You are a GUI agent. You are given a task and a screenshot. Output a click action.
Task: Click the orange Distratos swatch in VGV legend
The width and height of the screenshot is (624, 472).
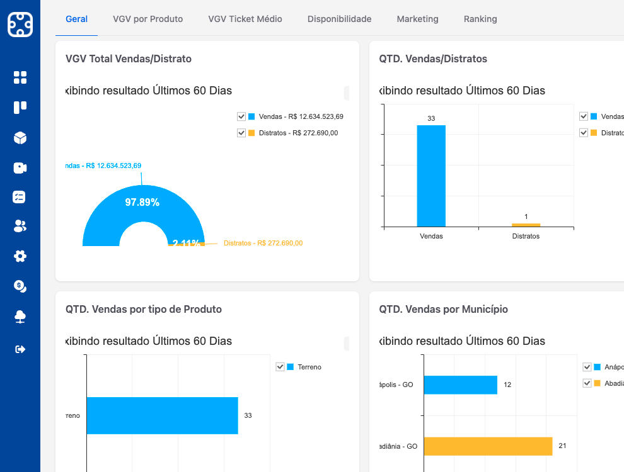[x=251, y=133]
